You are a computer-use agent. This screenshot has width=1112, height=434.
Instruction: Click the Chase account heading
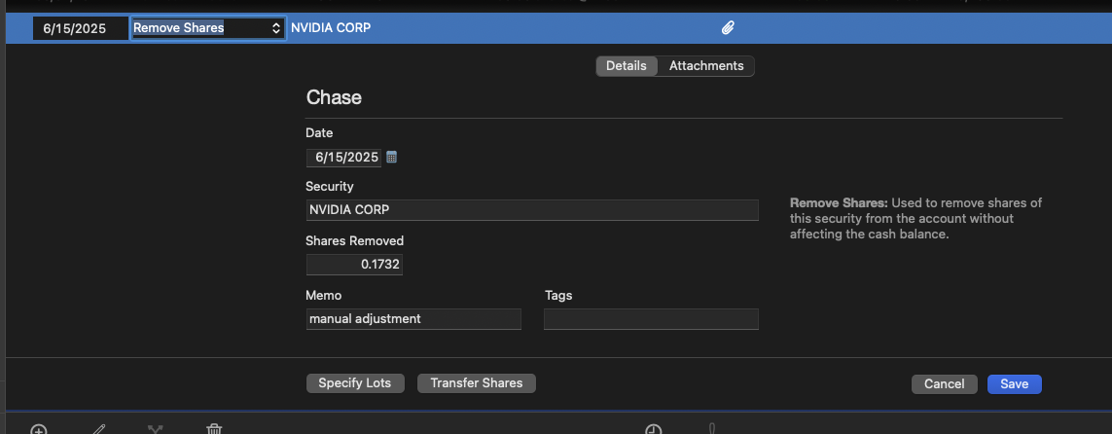tap(334, 97)
